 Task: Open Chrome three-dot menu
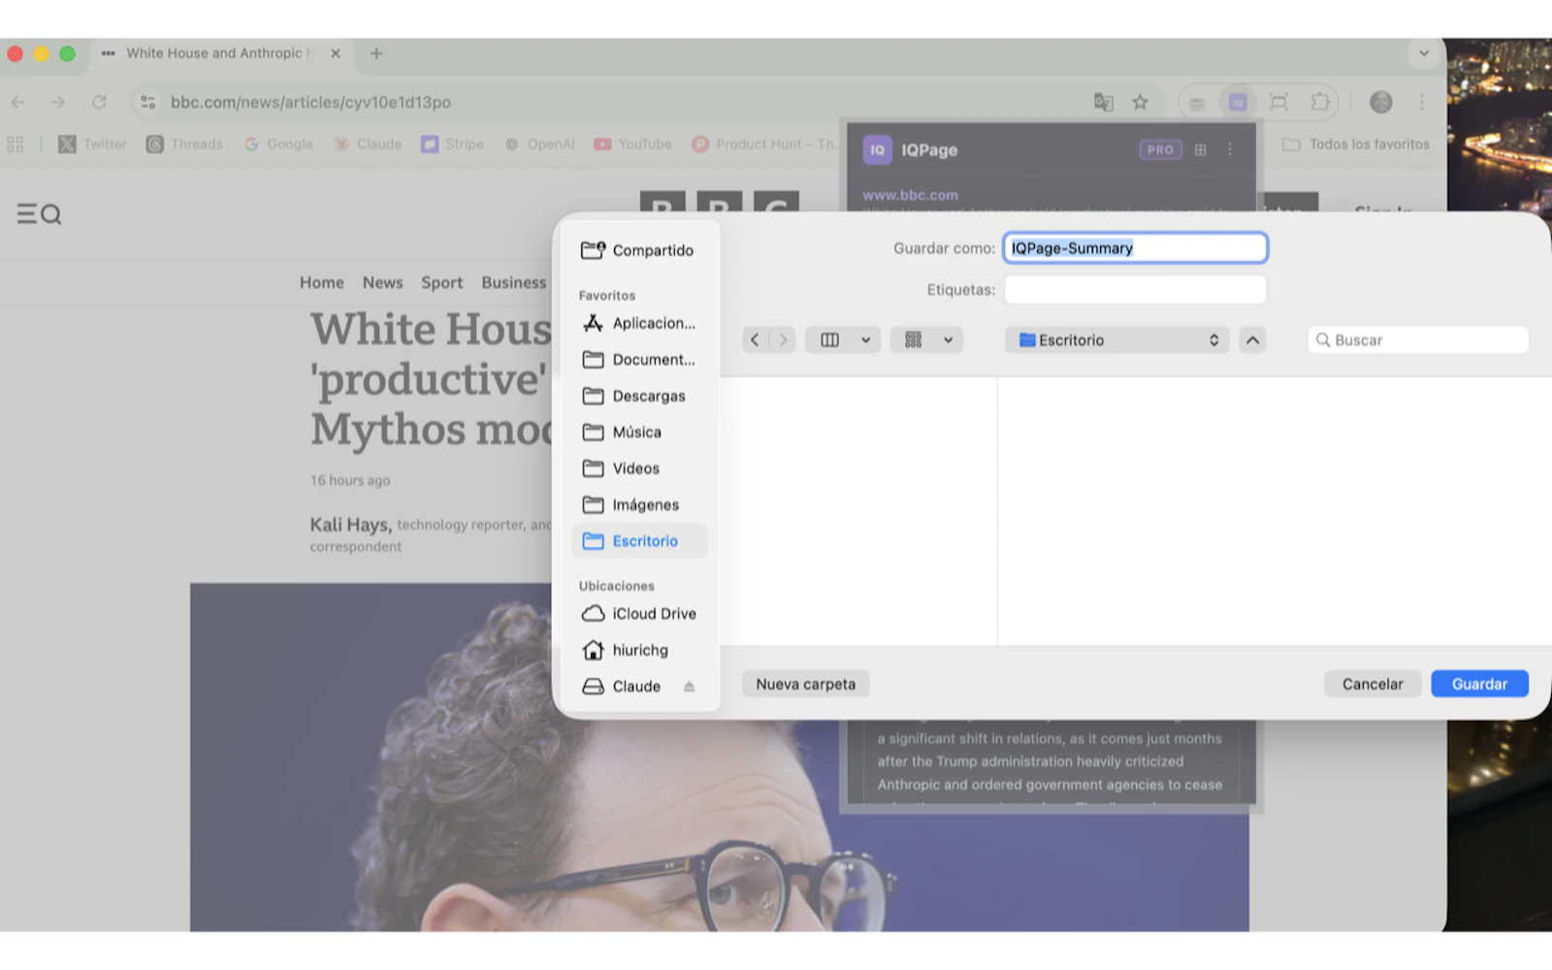(x=1422, y=102)
